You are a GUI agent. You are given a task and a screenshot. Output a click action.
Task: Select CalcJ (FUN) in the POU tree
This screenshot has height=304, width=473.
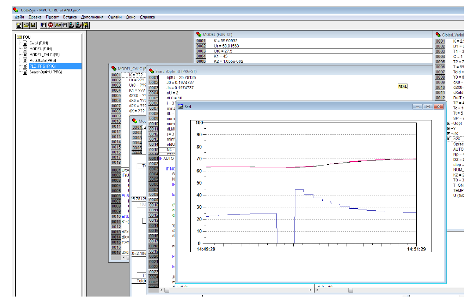coord(39,43)
